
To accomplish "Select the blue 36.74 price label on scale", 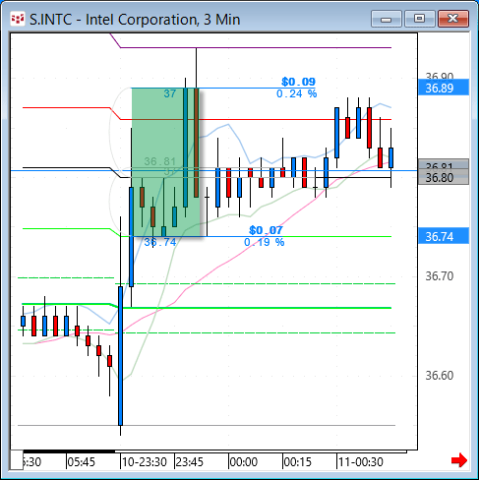I will click(444, 236).
